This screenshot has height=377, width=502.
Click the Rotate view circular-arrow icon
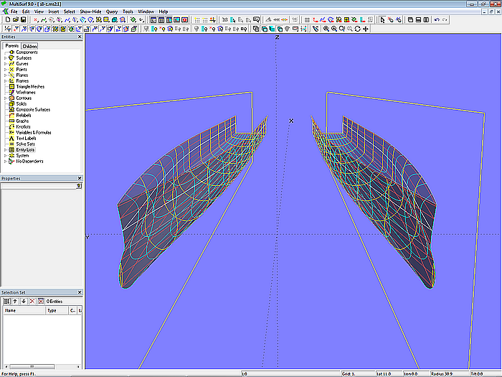point(357,29)
